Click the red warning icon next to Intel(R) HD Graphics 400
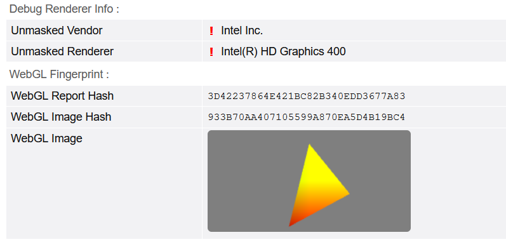Viewport: 506px width, 242px height. [x=211, y=51]
